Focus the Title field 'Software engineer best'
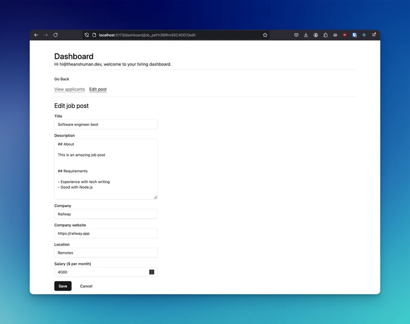410x324 pixels. point(106,124)
